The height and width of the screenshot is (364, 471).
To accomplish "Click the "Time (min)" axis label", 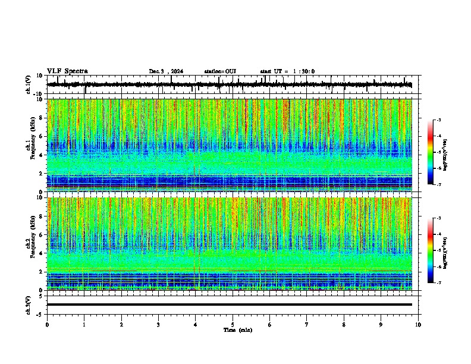I will [238, 330].
